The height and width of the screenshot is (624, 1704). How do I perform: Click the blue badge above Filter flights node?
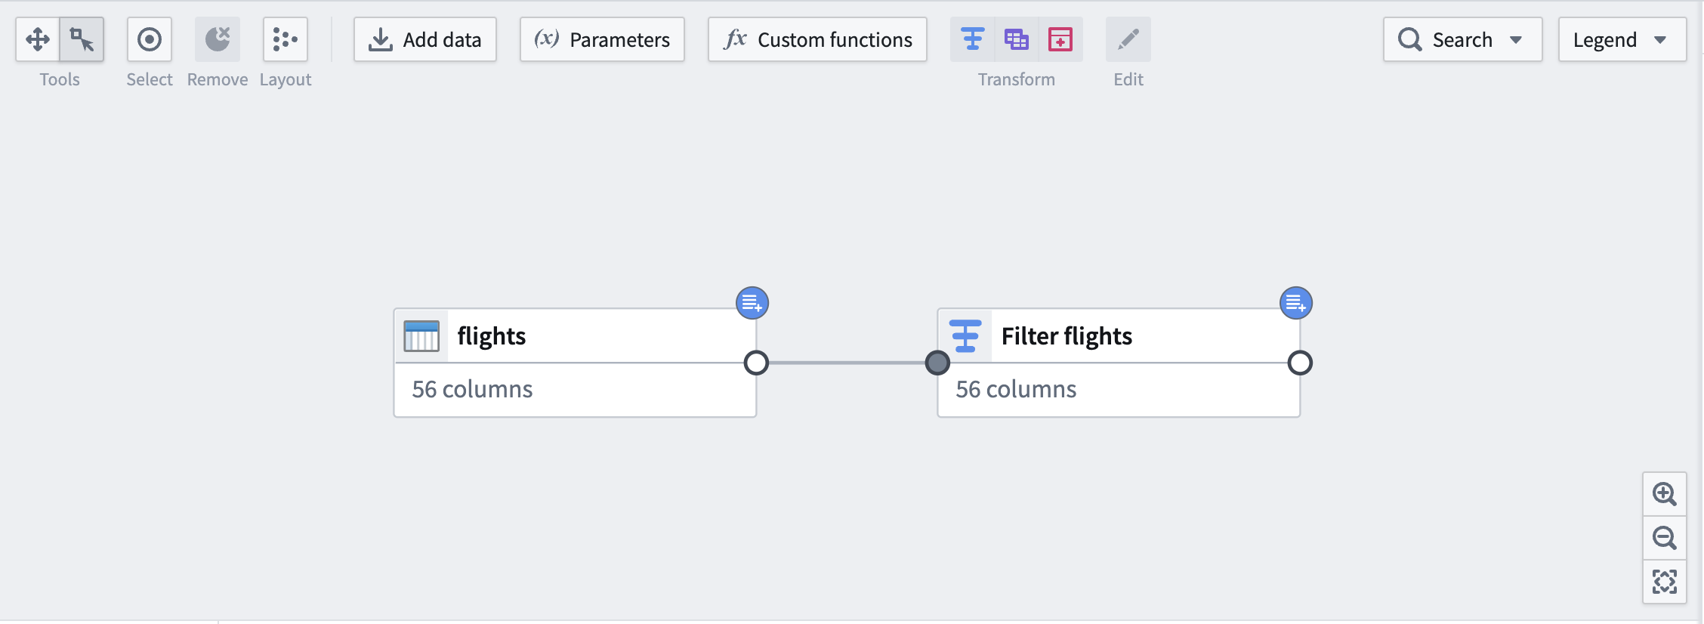click(x=1296, y=303)
